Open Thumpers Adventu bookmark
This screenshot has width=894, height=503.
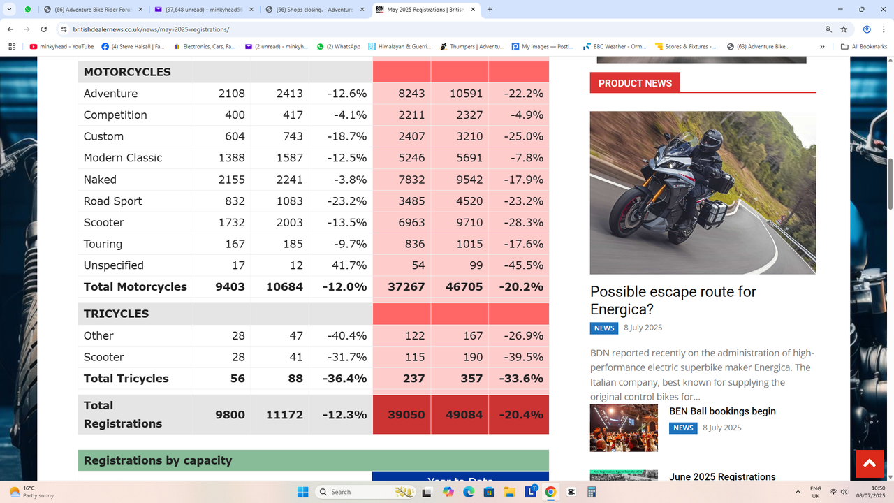pos(472,47)
